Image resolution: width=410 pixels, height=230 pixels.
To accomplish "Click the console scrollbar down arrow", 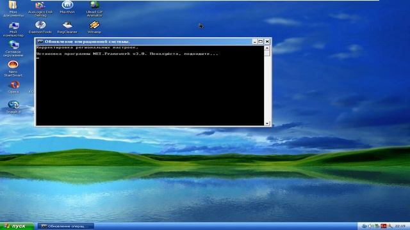I will tap(267, 123).
